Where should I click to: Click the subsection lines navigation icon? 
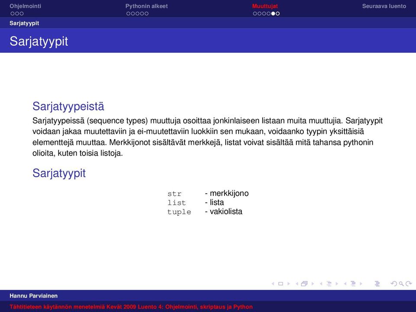pyautogui.click(x=329, y=283)
